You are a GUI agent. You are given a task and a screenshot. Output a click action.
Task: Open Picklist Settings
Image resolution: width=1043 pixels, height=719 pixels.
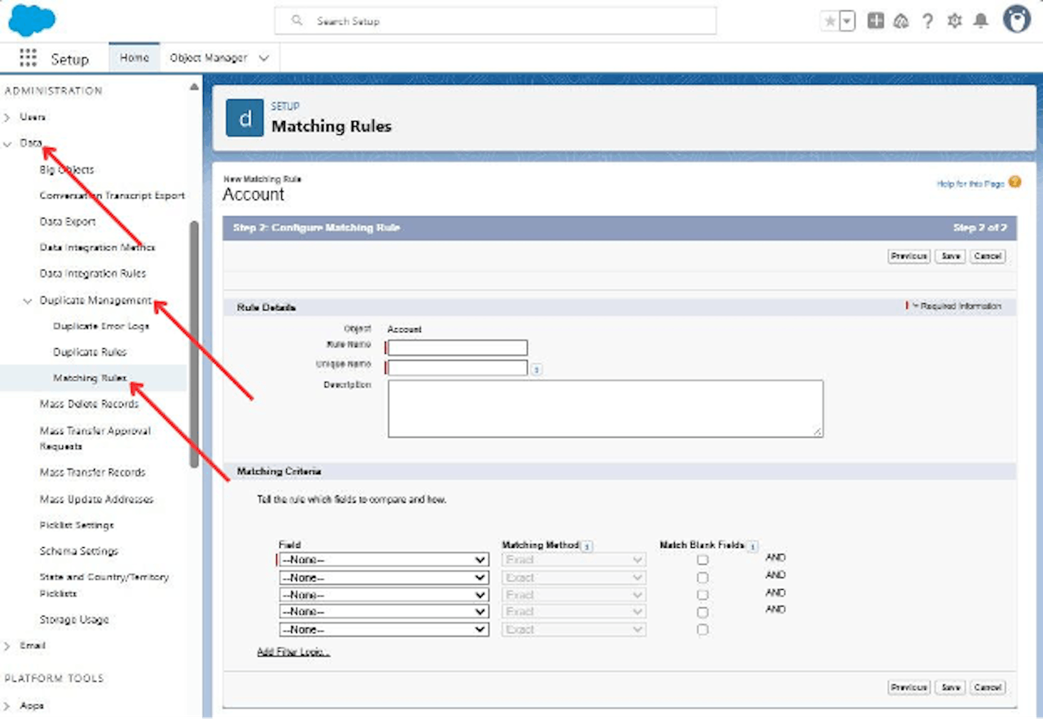(77, 525)
